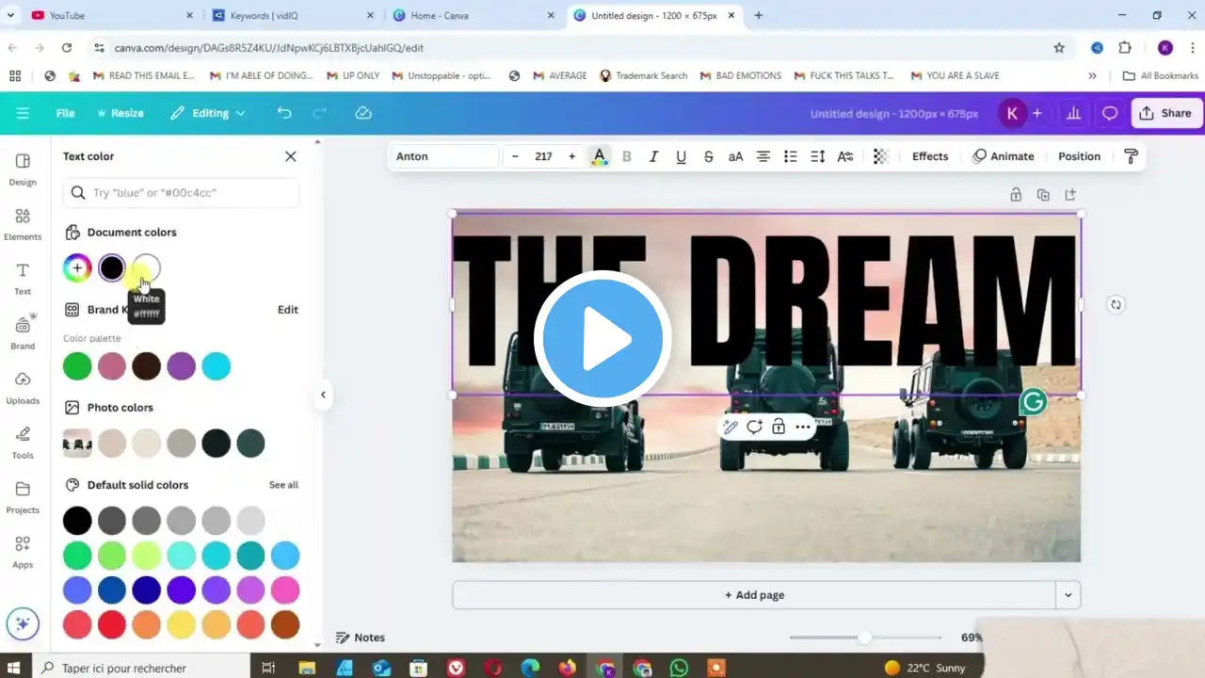Click the Strikethrough icon

tap(708, 156)
